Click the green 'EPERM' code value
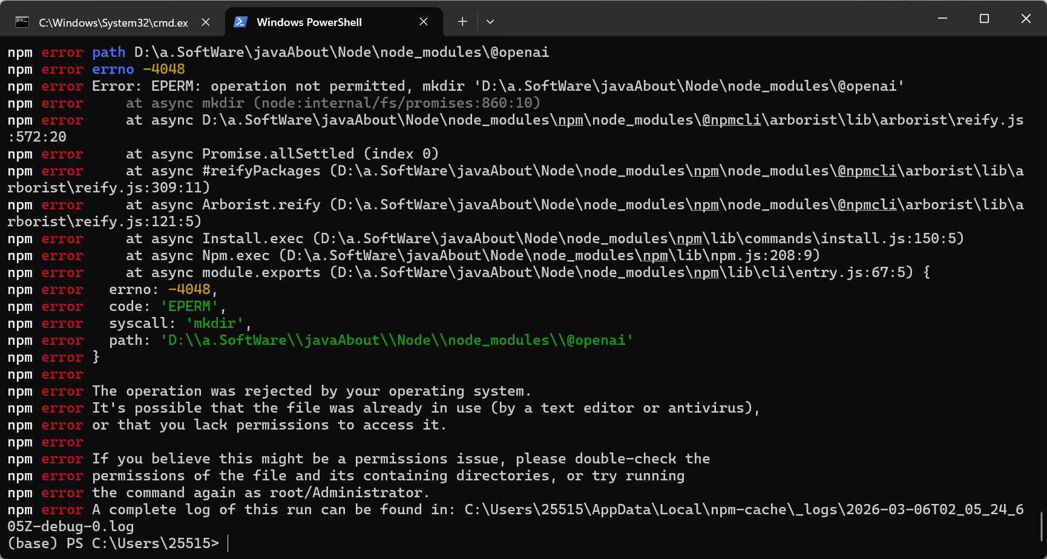Viewport: 1047px width, 559px height. pos(189,306)
